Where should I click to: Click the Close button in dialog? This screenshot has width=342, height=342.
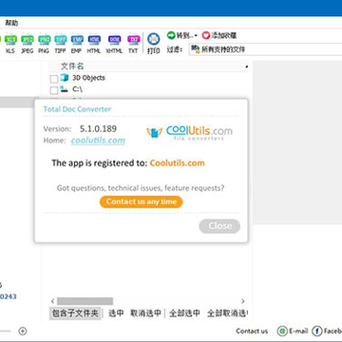click(219, 226)
